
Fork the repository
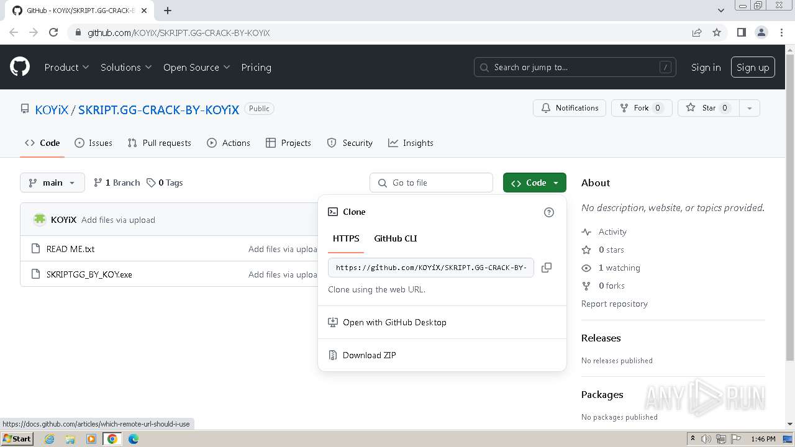pos(642,108)
